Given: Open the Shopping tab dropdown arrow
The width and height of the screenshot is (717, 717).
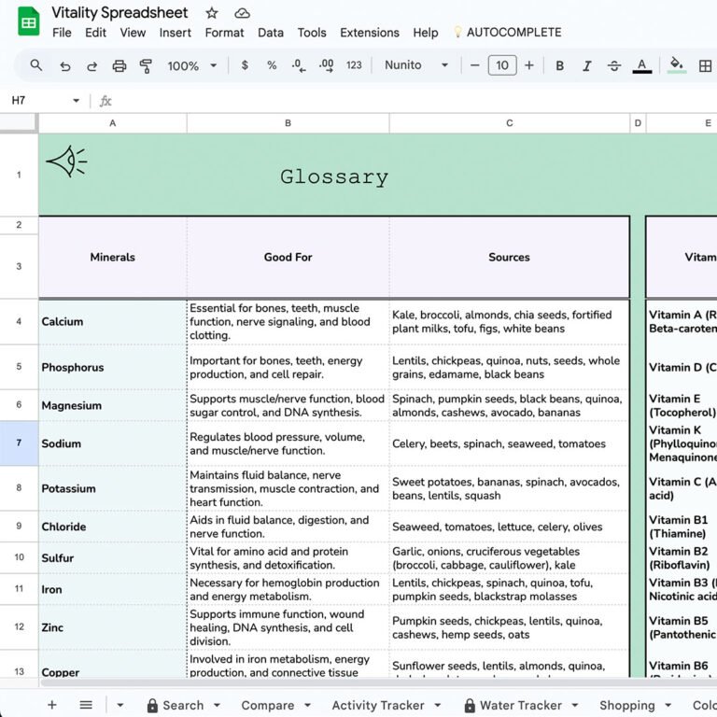Looking at the screenshot, I should 668,705.
